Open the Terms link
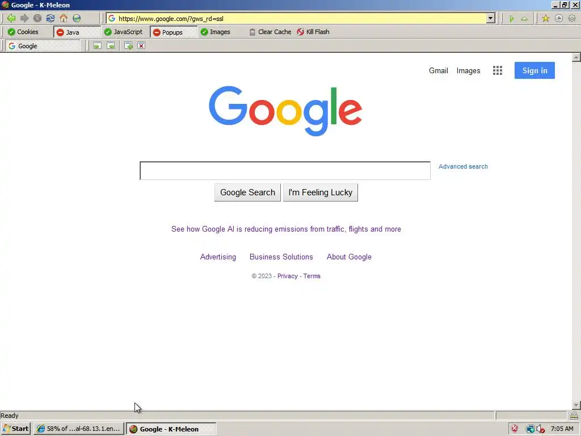 (312, 276)
